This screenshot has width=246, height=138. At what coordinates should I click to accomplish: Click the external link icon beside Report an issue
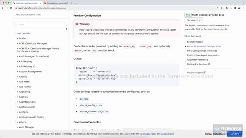(x=204, y=72)
